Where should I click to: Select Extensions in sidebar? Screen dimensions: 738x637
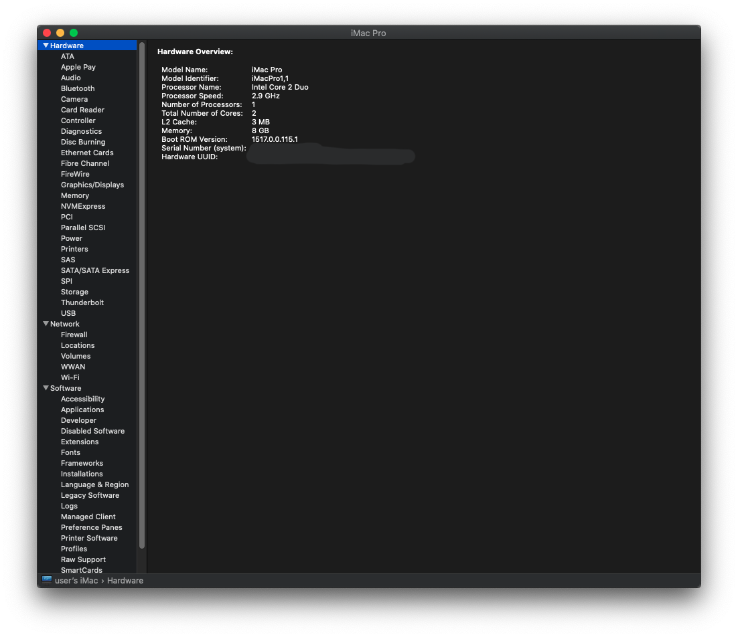[80, 442]
